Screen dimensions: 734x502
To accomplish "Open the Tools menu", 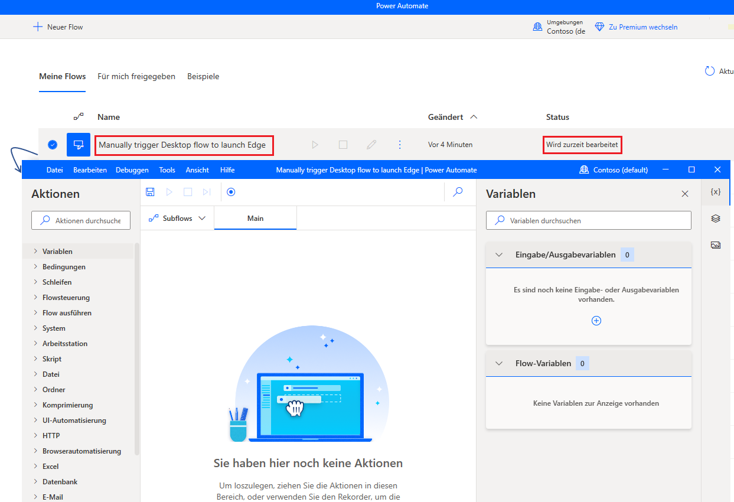I will [x=167, y=170].
